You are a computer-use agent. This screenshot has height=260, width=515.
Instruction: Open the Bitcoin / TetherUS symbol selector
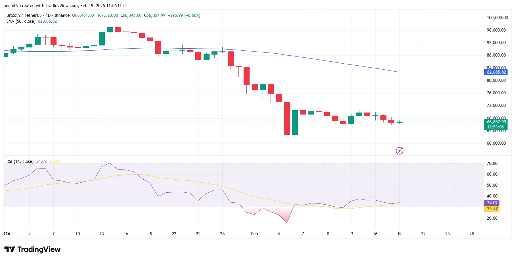(x=24, y=15)
